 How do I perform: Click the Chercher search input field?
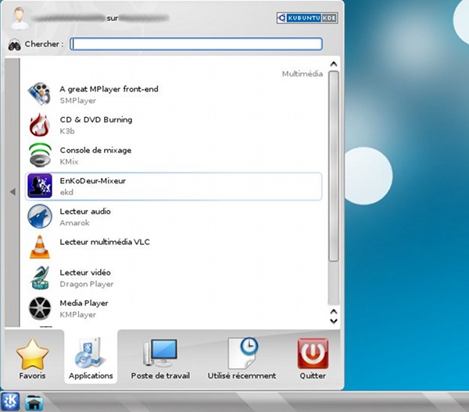coord(196,44)
